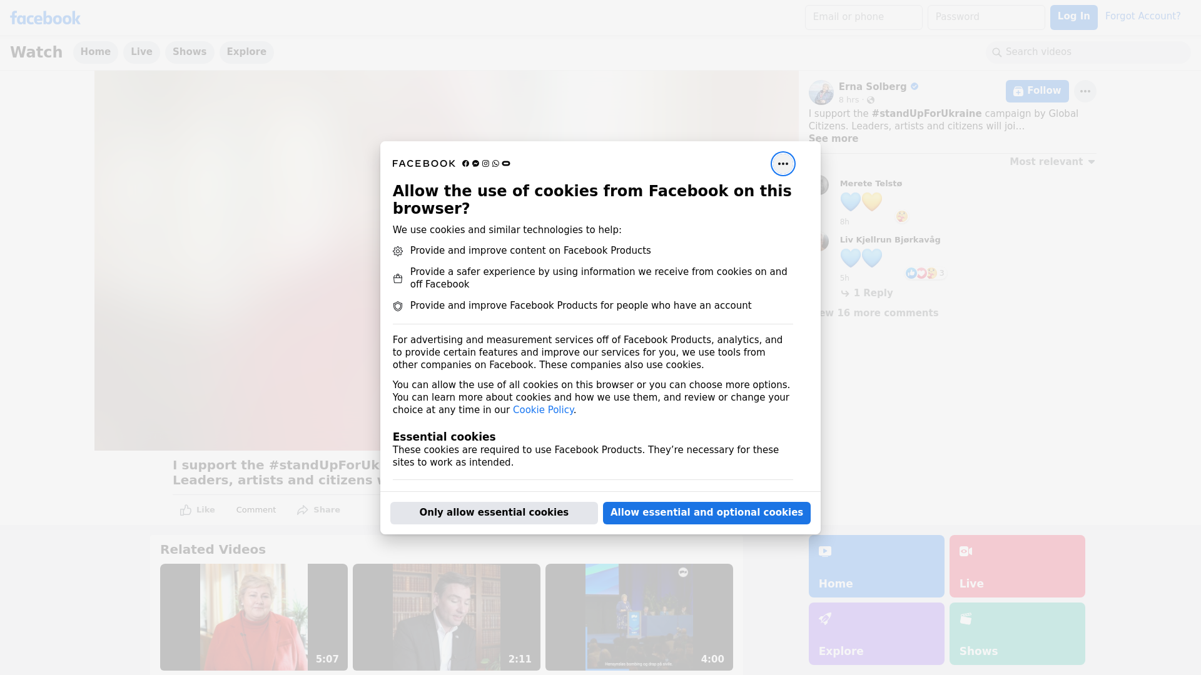This screenshot has height=675, width=1201.
Task: Click the public globe audience icon
Action: tap(871, 100)
